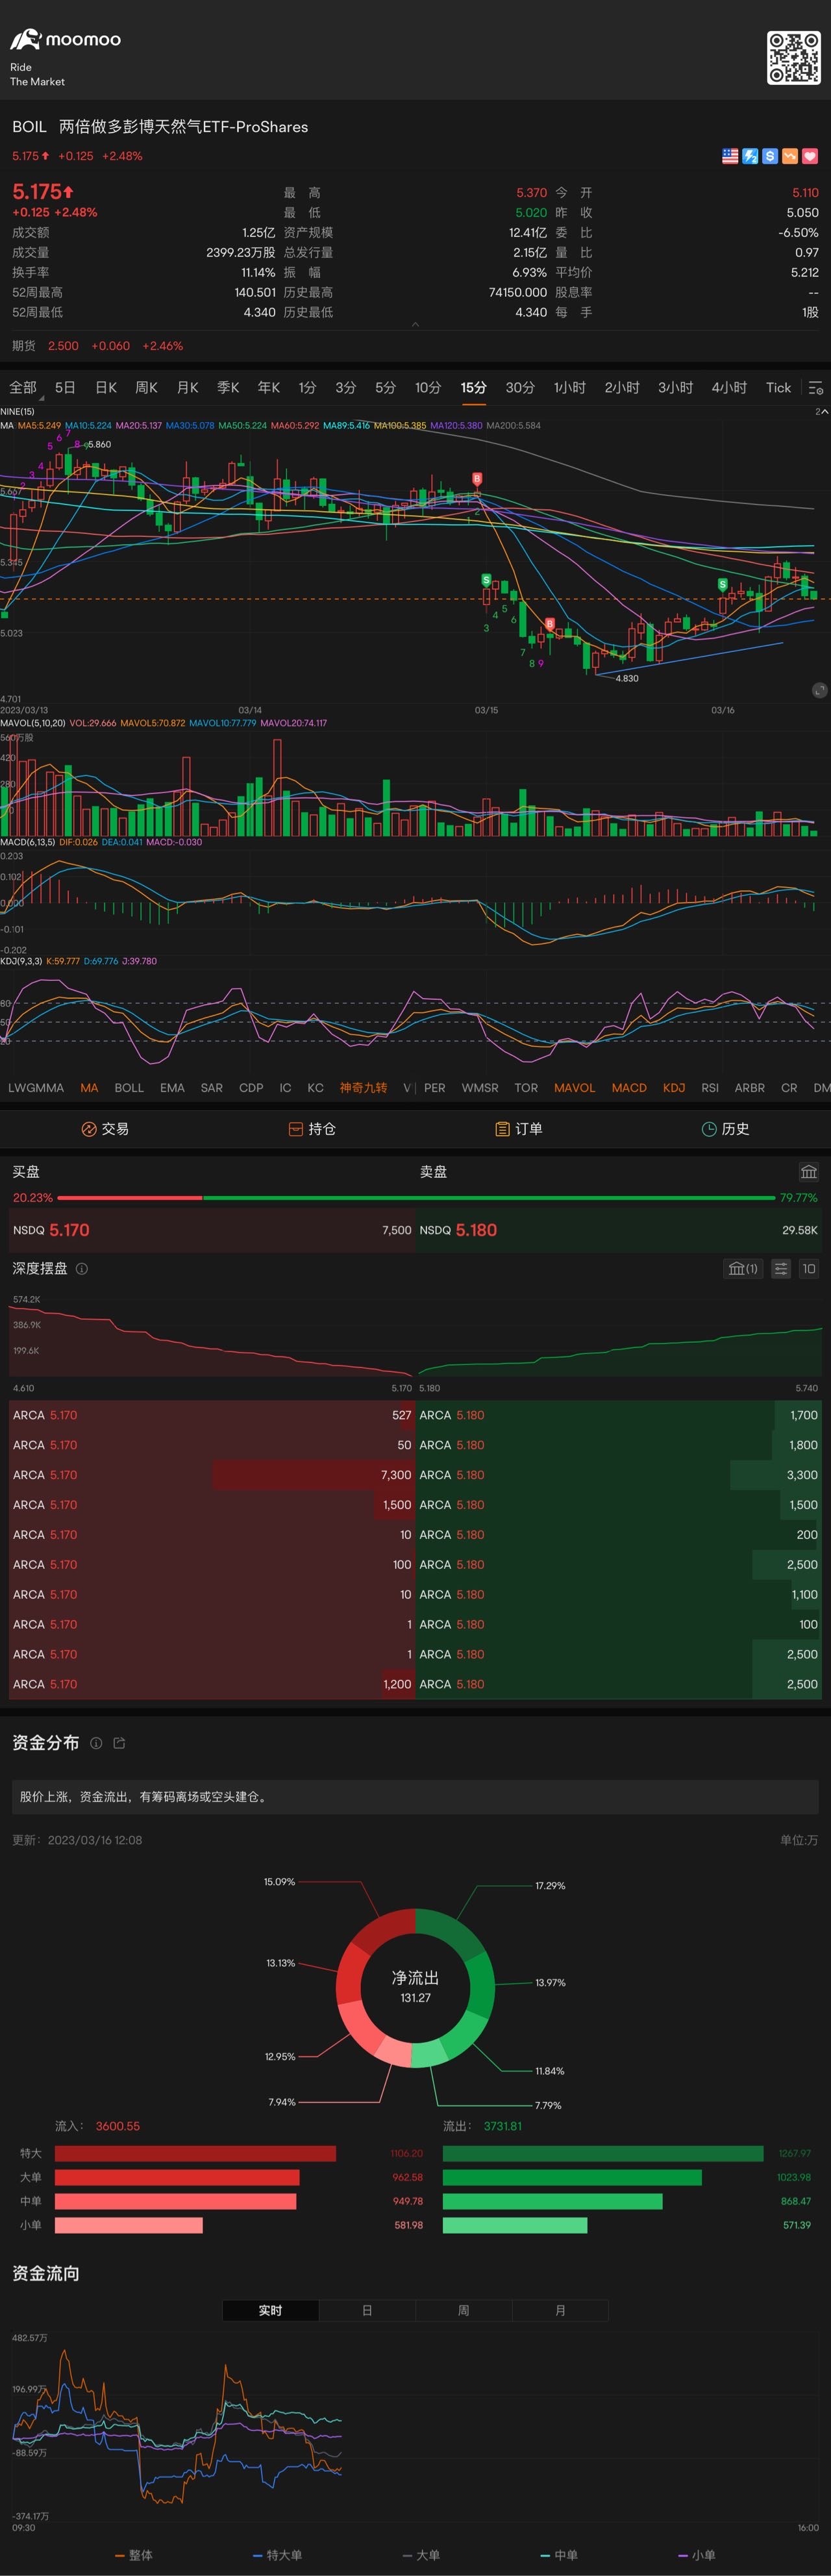The image size is (831, 2576).
Task: Select the 全部 chart period
Action: pyautogui.click(x=23, y=387)
